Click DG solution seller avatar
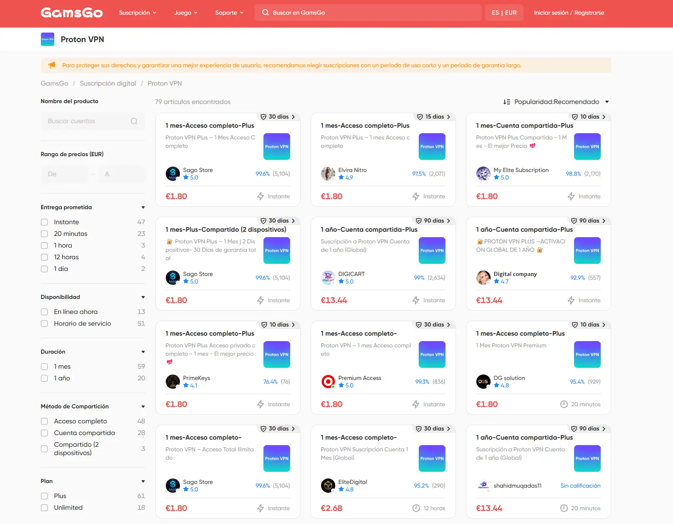This screenshot has width=673, height=524. 483,382
